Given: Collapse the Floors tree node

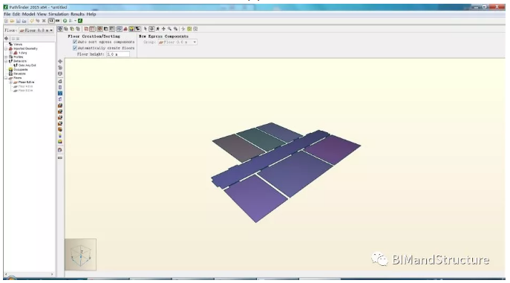Looking at the screenshot, I should click(6, 78).
